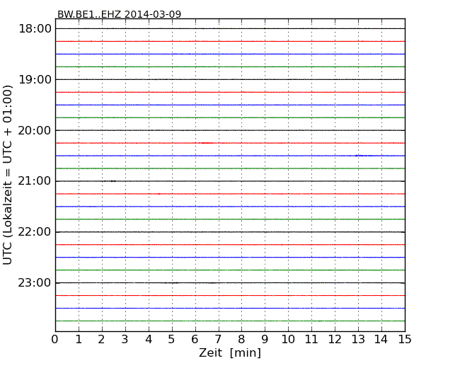Screen dimensions: 460x368
Task: Select x-axis tick label 0
Action: point(55,339)
